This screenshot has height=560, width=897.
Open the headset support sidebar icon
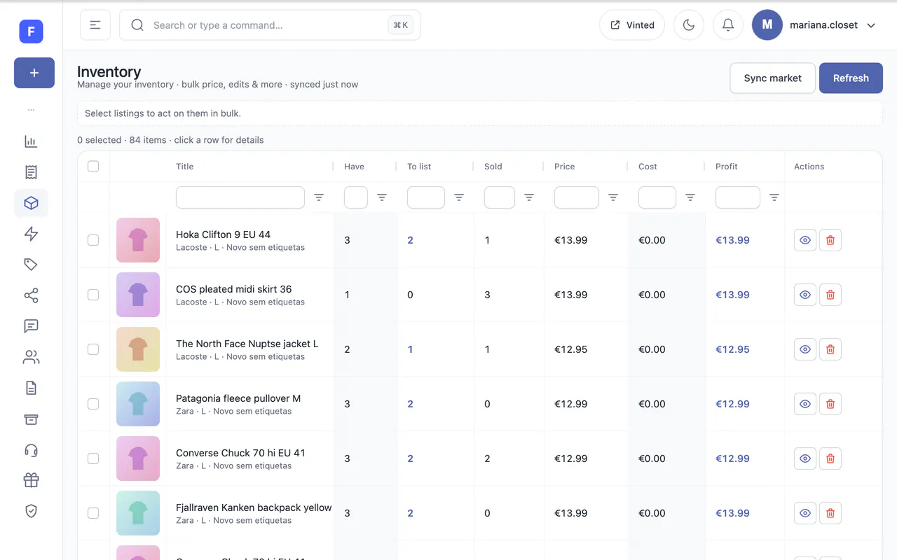[31, 449]
